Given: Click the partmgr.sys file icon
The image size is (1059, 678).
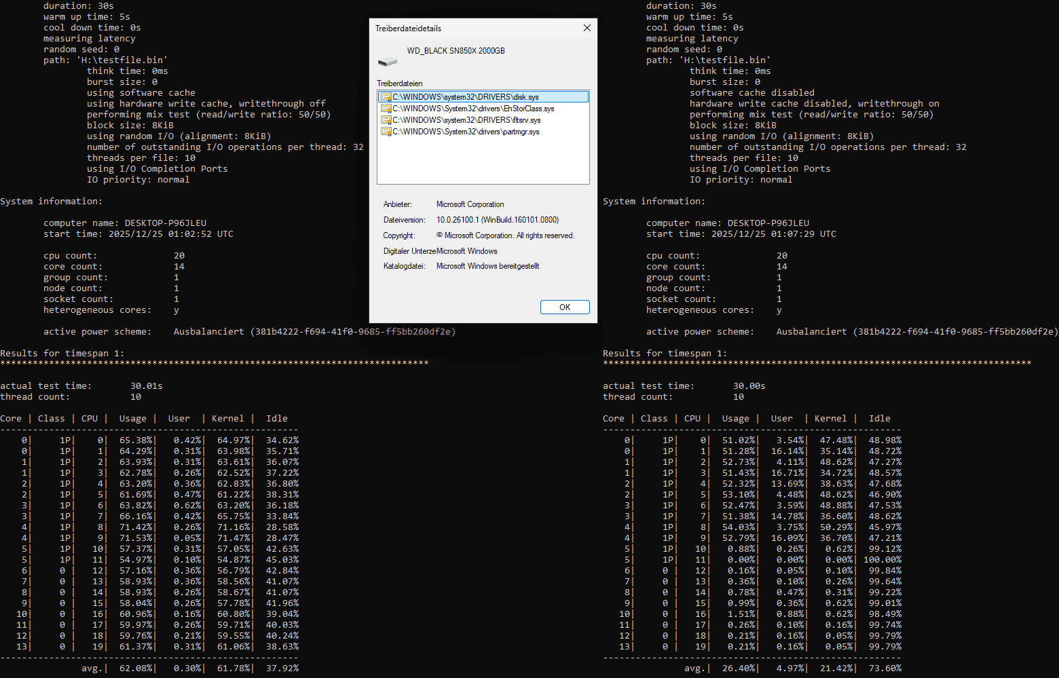Looking at the screenshot, I should point(386,132).
